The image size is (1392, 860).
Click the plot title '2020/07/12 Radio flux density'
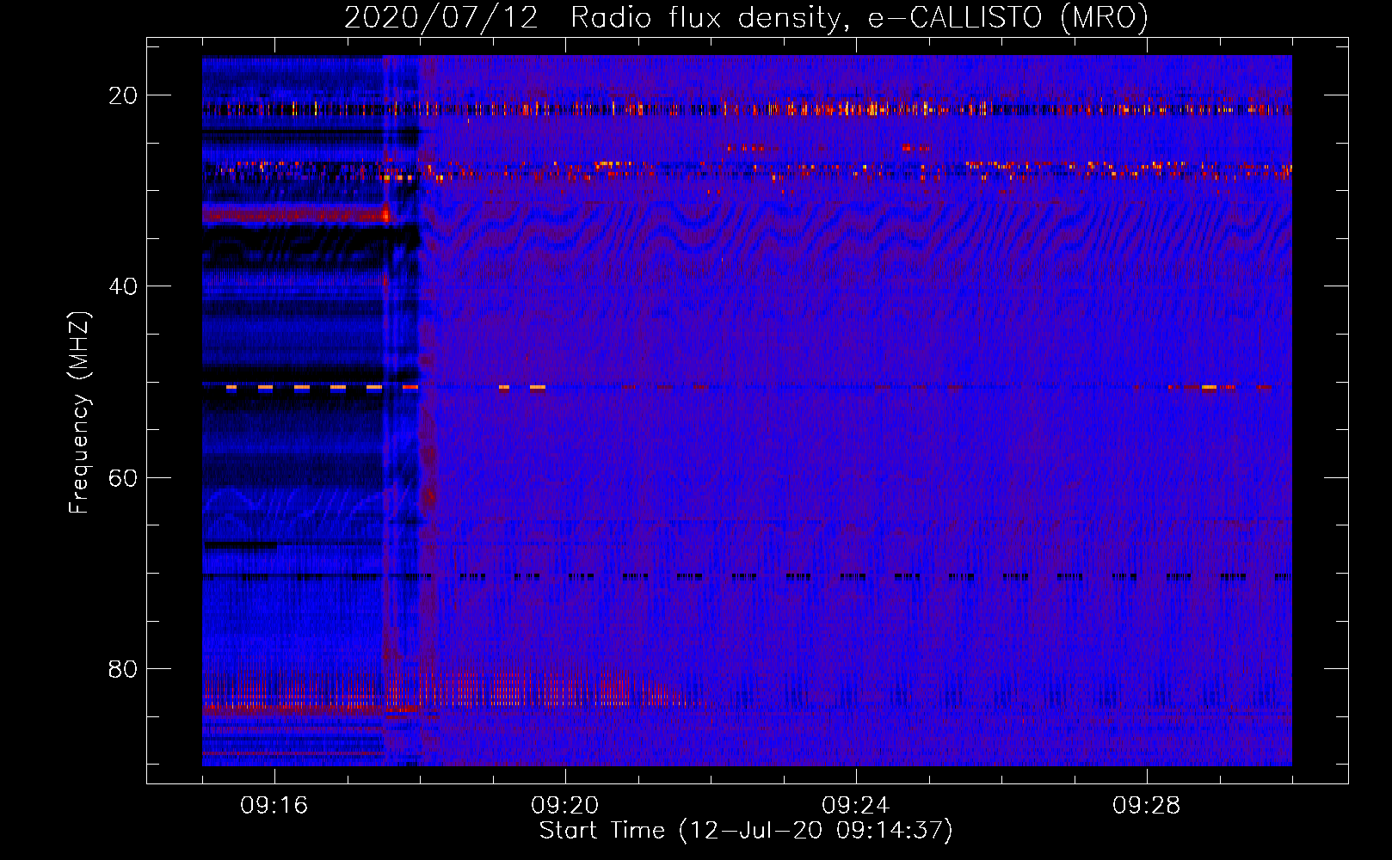746,17
